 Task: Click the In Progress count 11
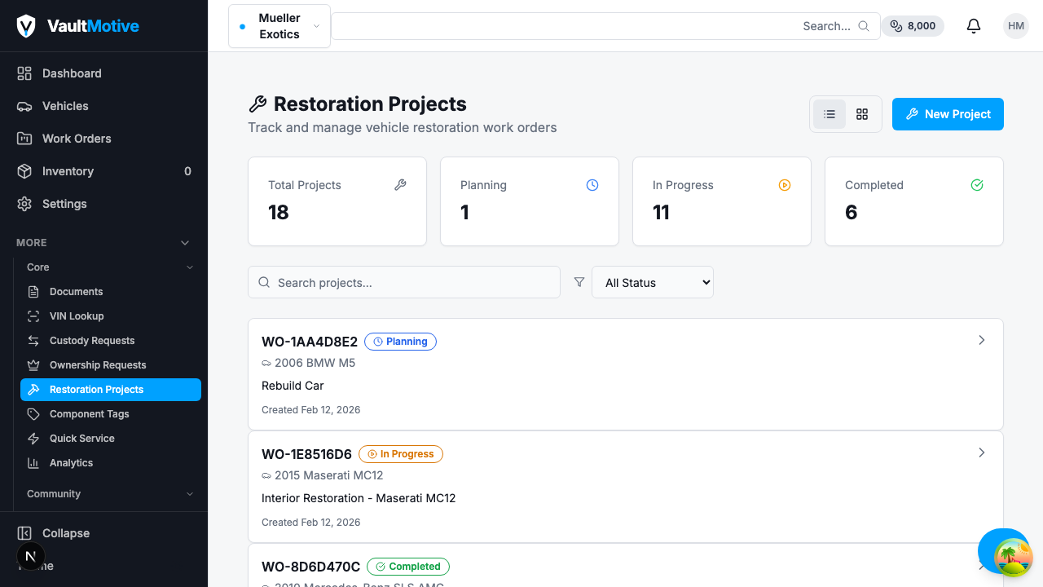pos(661,213)
